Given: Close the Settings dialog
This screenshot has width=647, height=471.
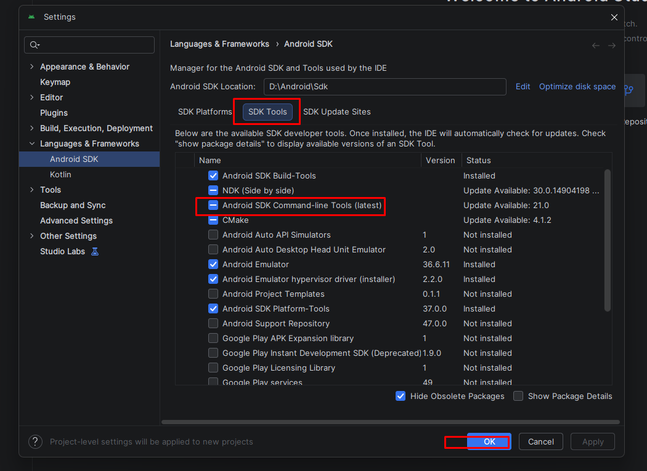Looking at the screenshot, I should pyautogui.click(x=614, y=17).
